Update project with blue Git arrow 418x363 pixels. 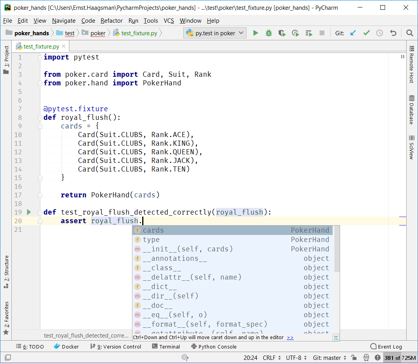pyautogui.click(x=353, y=33)
